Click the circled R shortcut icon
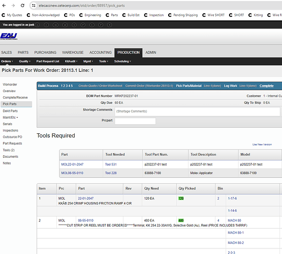 (x=109, y=25)
